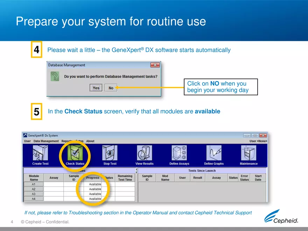Select the Define Assays icon
This screenshot has height=231, width=308.
[179, 154]
